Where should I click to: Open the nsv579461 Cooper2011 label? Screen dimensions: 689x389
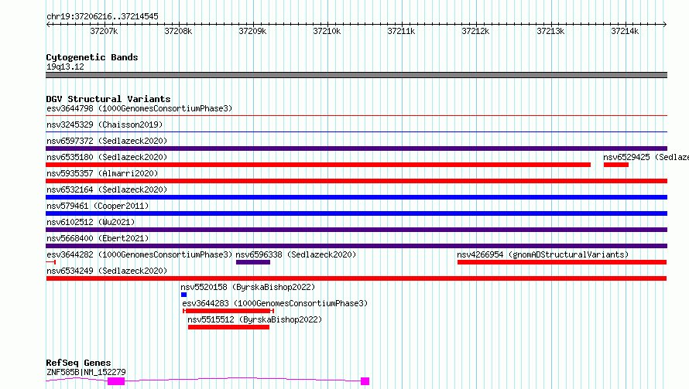(x=98, y=206)
